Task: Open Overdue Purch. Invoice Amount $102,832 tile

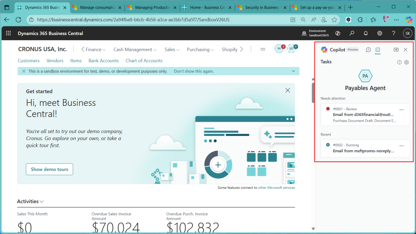Action: (193, 223)
